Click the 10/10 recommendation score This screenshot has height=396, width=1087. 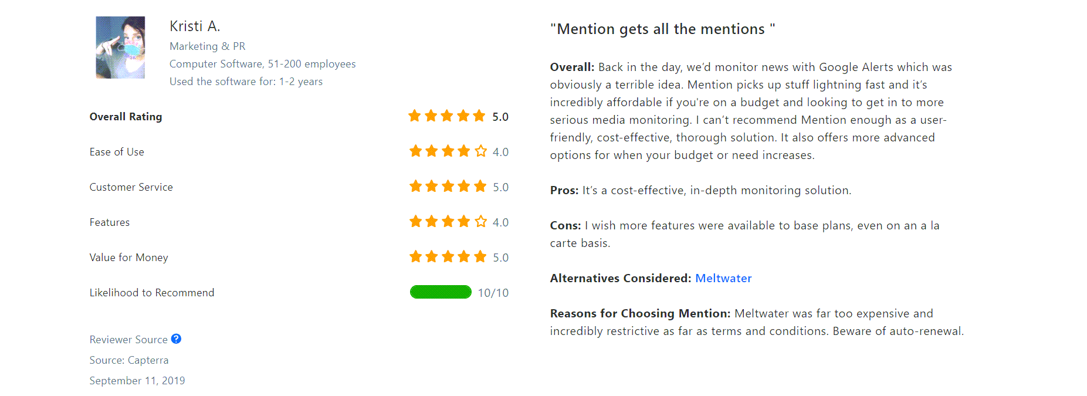point(493,293)
